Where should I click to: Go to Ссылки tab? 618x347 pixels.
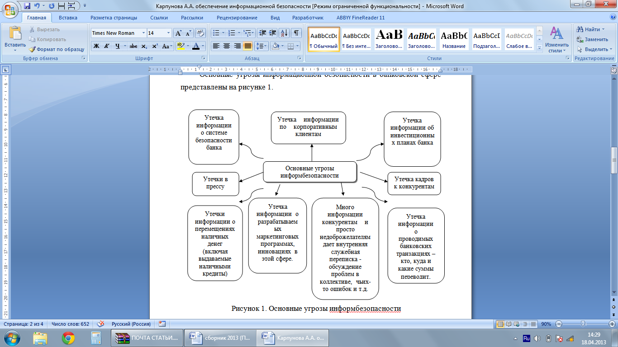tap(159, 18)
